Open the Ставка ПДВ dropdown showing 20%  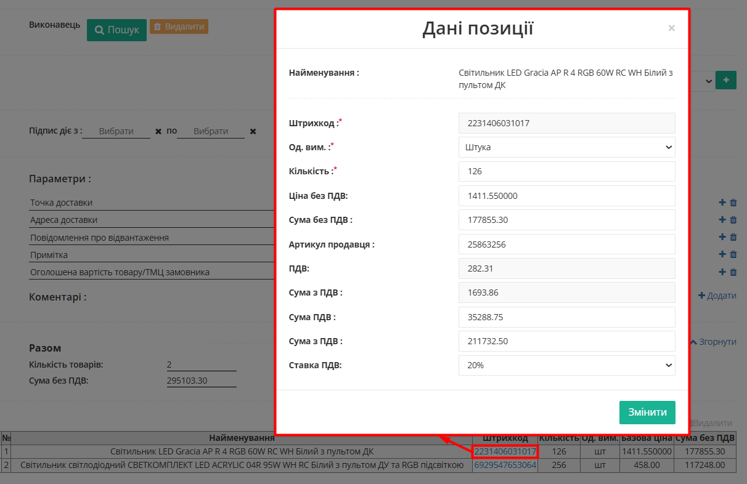(x=566, y=365)
